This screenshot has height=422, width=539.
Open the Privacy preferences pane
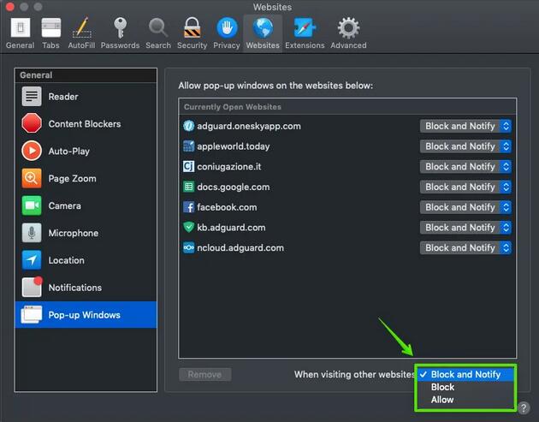227,33
